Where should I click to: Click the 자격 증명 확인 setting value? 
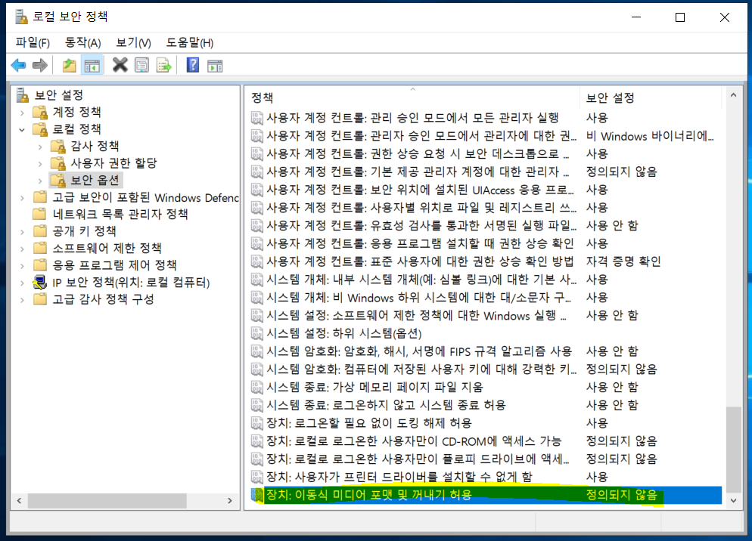[x=623, y=261]
